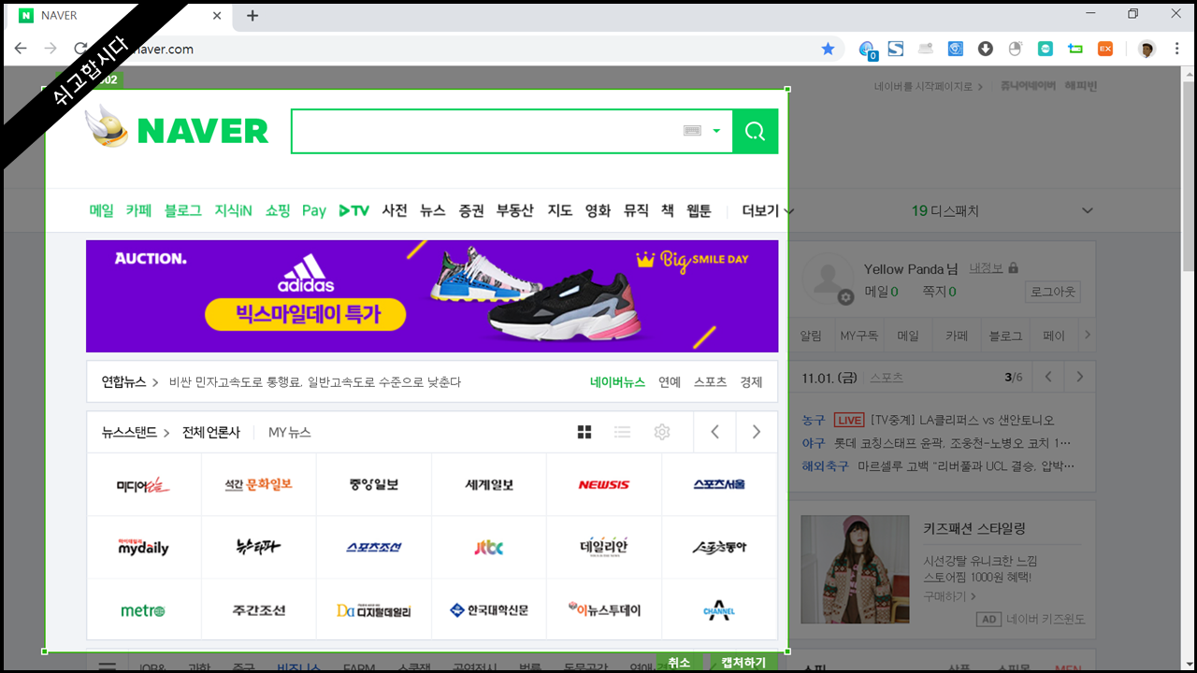This screenshot has height=673, width=1197.
Task: Select the 연예 news link
Action: (x=670, y=381)
